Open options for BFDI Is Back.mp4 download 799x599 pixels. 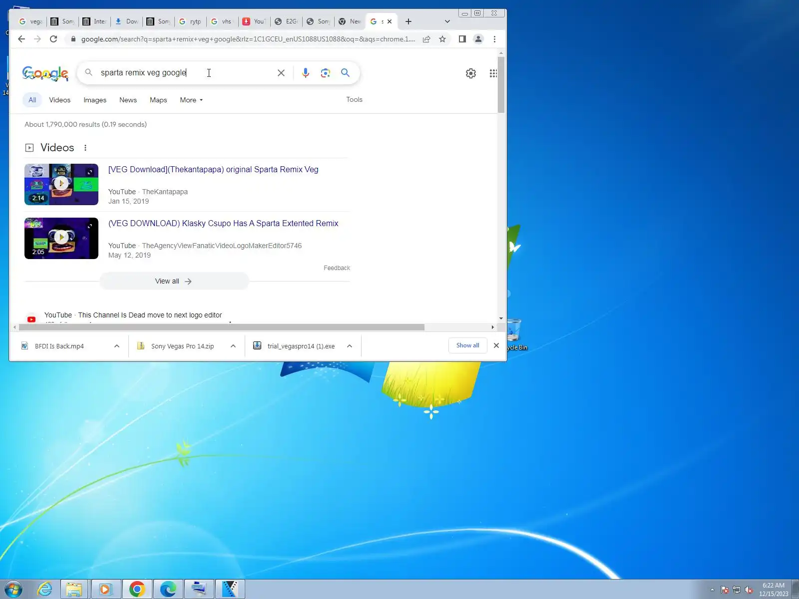117,346
